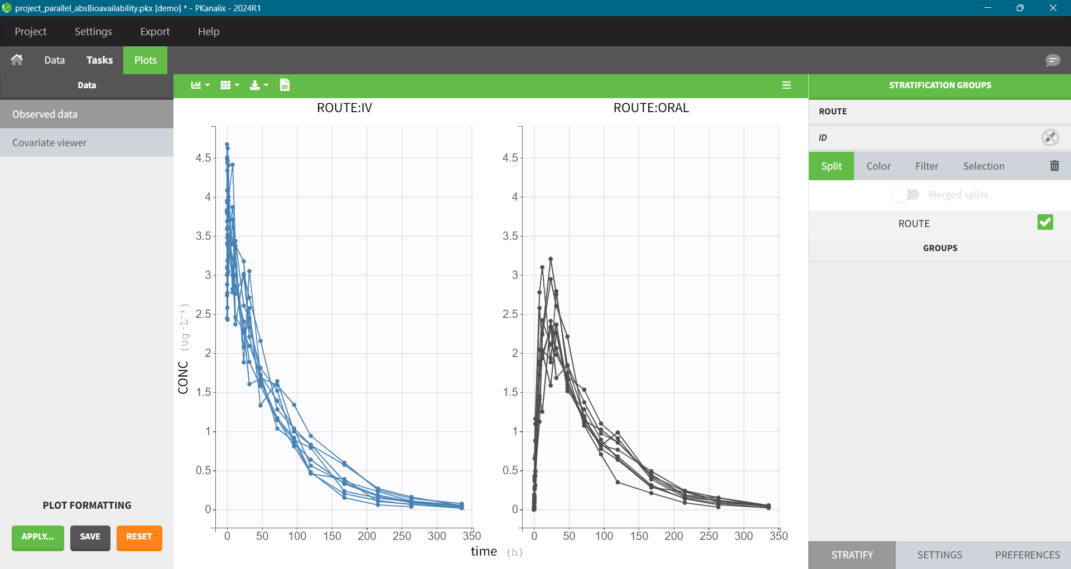Click the home icon in navigation bar
Image resolution: width=1071 pixels, height=569 pixels.
click(x=17, y=60)
